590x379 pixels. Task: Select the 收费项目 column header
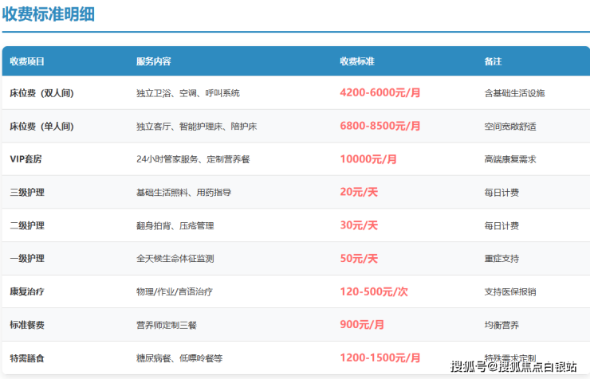tap(27, 61)
